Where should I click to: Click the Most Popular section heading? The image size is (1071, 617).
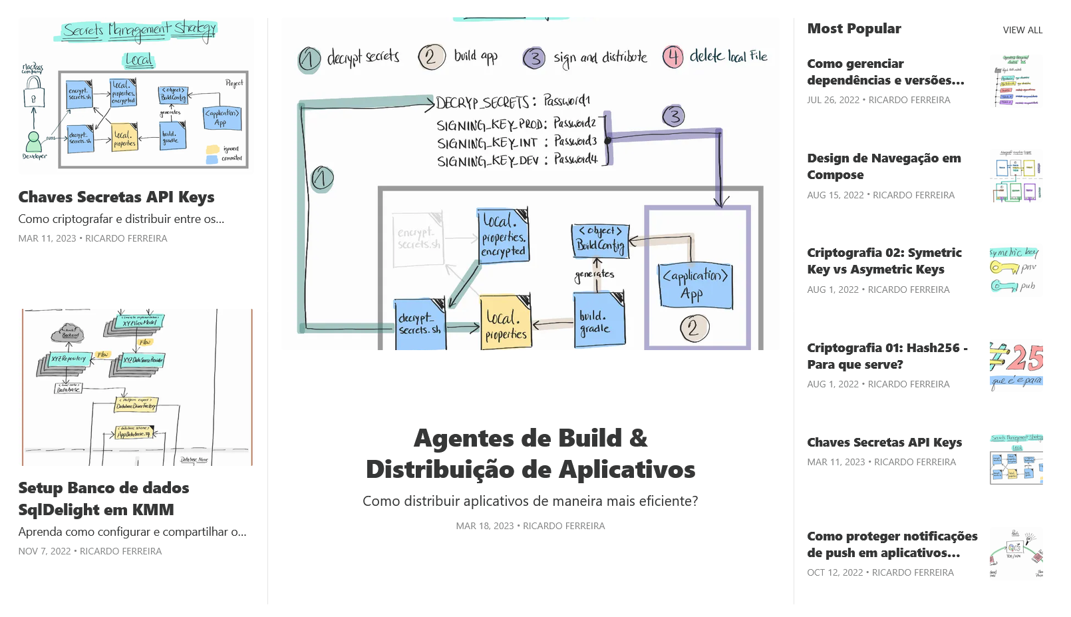[x=854, y=29]
